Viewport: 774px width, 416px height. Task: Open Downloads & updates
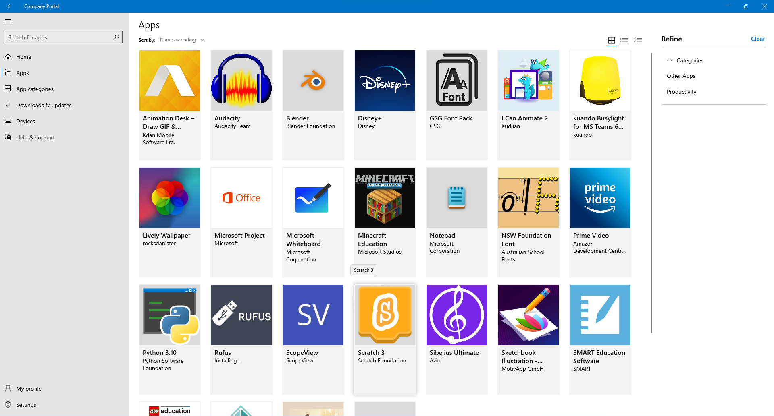tap(64, 105)
